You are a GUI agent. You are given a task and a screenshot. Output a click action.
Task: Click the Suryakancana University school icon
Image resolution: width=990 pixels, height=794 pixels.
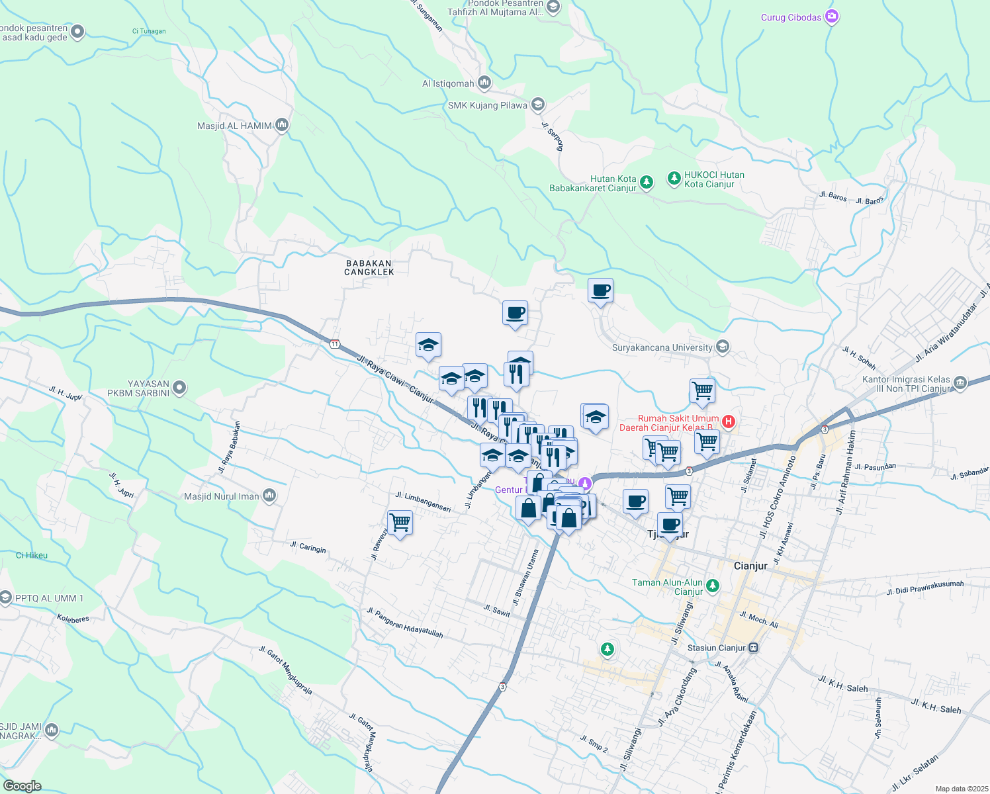pos(721,346)
